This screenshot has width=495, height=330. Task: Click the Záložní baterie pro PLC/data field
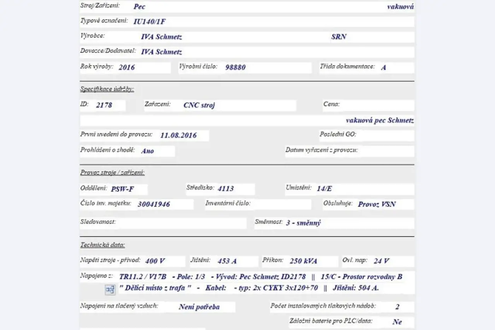pyautogui.click(x=401, y=322)
